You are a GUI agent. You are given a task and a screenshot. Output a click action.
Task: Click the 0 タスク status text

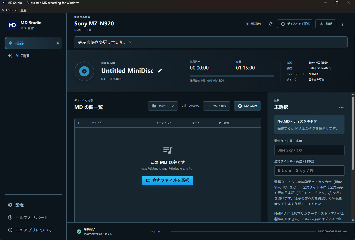[156, 232]
